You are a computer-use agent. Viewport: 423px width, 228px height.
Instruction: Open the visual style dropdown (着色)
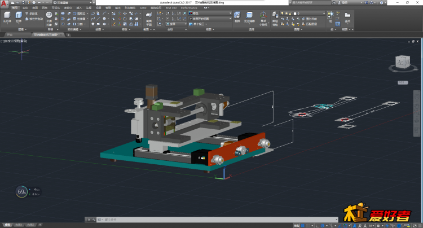[x=210, y=13]
